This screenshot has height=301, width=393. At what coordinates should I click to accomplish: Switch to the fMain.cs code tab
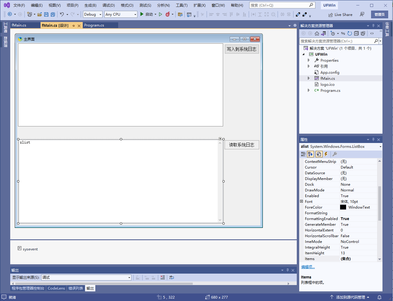[x=19, y=25]
